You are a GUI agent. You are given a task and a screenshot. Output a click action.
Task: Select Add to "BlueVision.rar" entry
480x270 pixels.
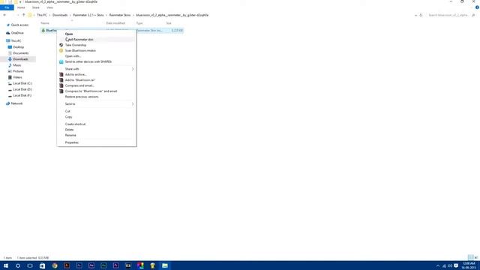[x=80, y=80]
